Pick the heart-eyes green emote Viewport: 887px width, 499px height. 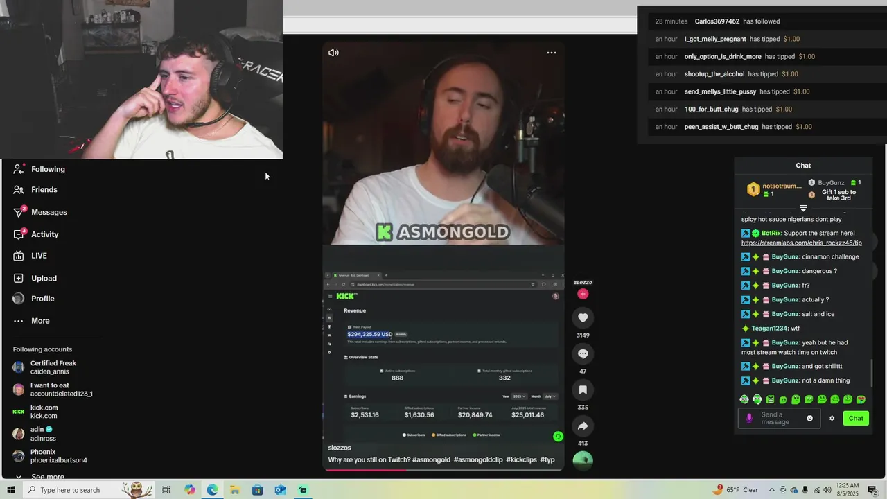861,400
